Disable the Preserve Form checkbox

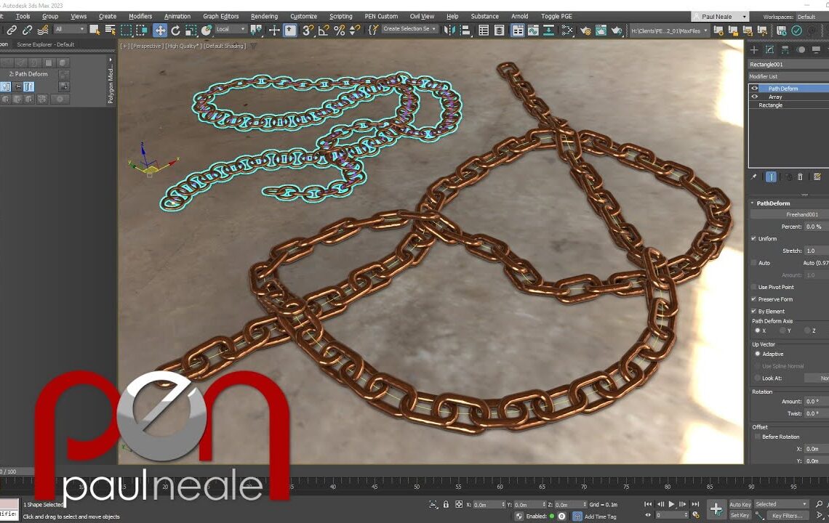(x=754, y=299)
